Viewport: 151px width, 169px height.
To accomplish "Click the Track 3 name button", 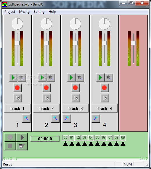I will coord(75,108).
